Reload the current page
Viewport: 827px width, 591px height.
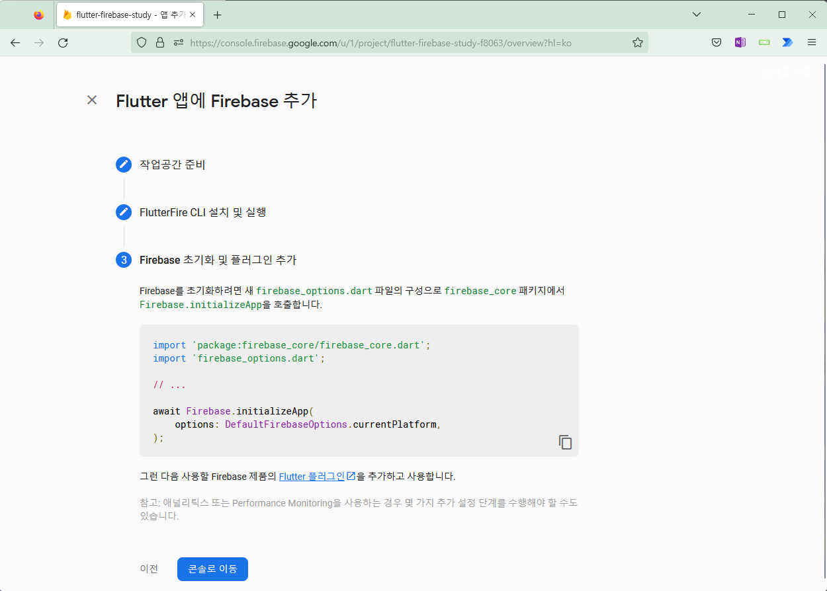[x=63, y=42]
